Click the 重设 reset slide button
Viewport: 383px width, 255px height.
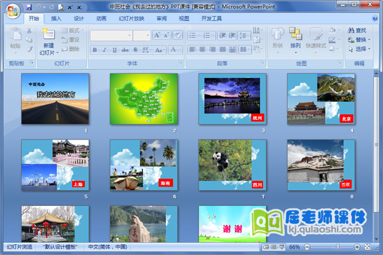(70, 40)
